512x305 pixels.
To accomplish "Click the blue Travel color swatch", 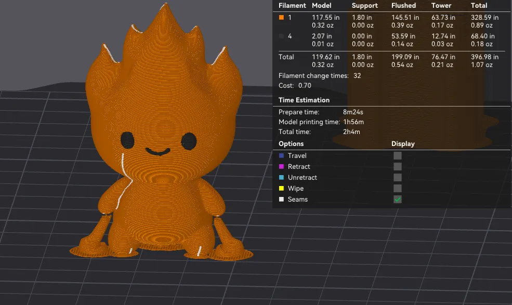I will coord(281,156).
